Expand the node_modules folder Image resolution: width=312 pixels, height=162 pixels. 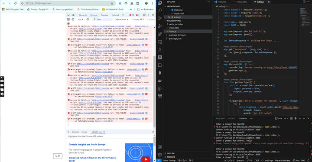(x=176, y=24)
